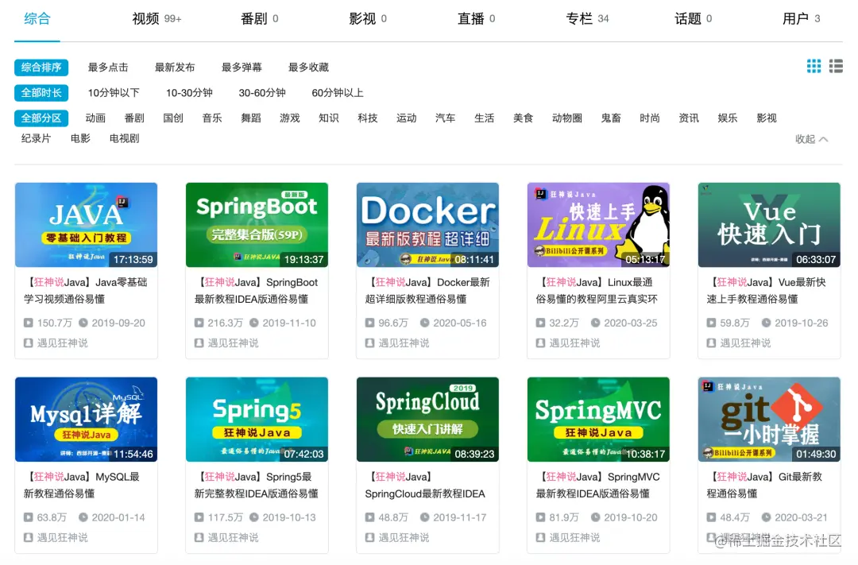858x565 pixels.
Task: Open the 用户 3 tab
Action: pos(801,18)
